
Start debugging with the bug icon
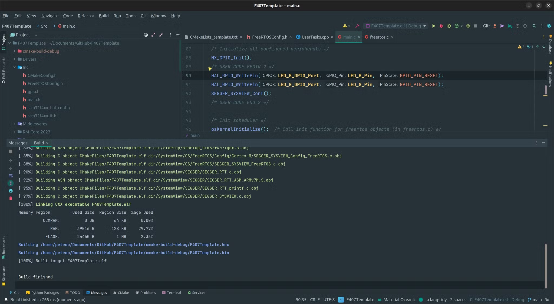441,26
